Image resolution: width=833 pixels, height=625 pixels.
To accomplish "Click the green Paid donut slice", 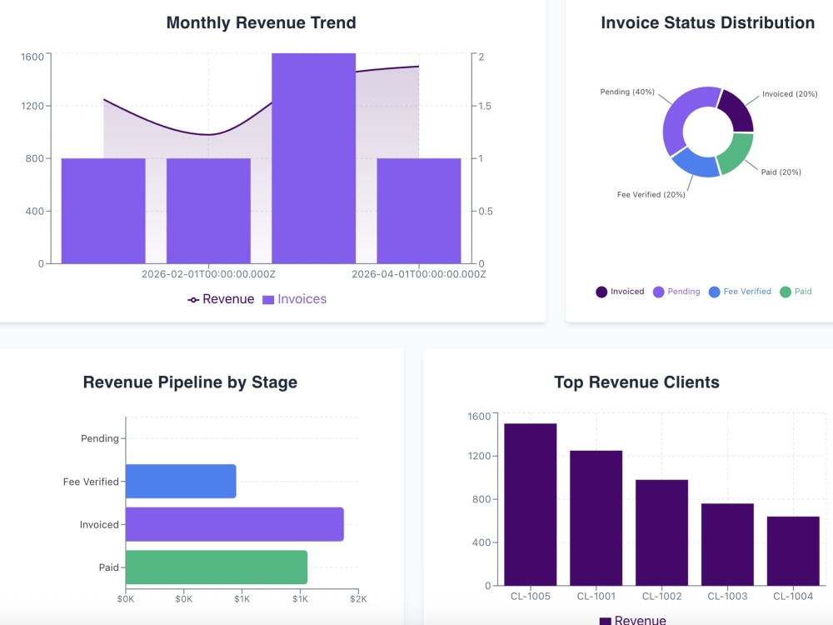I will [x=737, y=153].
